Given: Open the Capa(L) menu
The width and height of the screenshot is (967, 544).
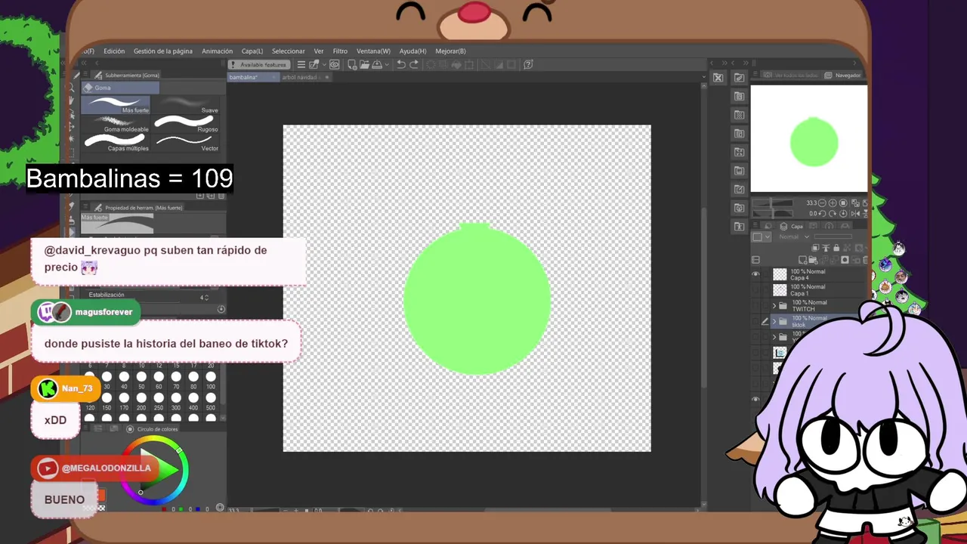Looking at the screenshot, I should click(252, 51).
